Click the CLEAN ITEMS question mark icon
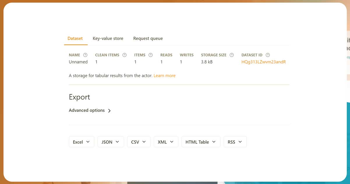 [124, 55]
